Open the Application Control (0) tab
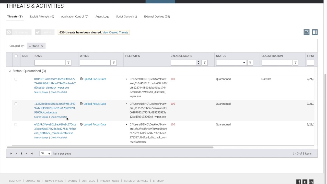The height and width of the screenshot is (184, 327). pos(75,17)
